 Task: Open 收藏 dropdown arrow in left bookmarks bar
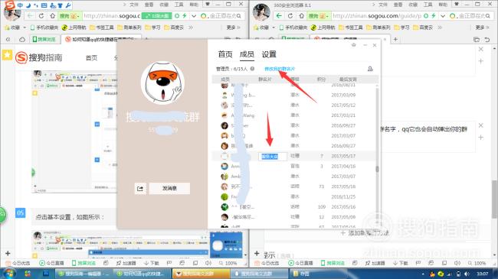click(25, 28)
